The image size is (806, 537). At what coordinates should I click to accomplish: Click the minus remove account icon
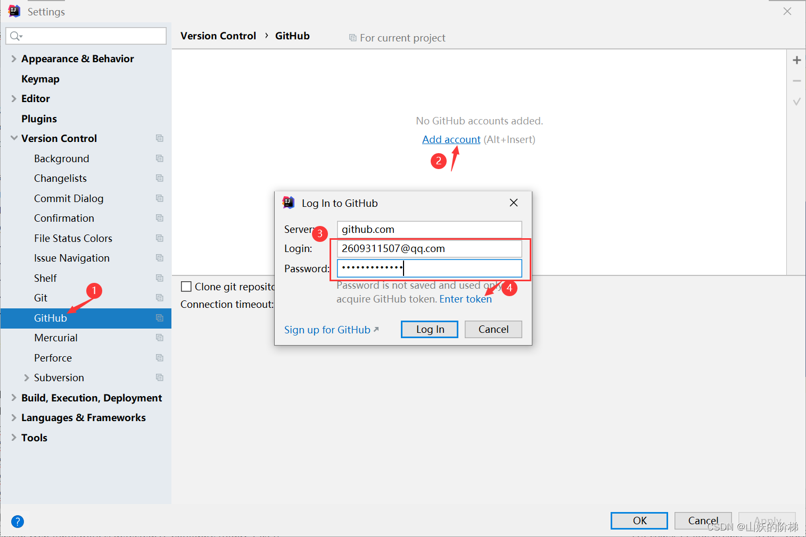796,81
